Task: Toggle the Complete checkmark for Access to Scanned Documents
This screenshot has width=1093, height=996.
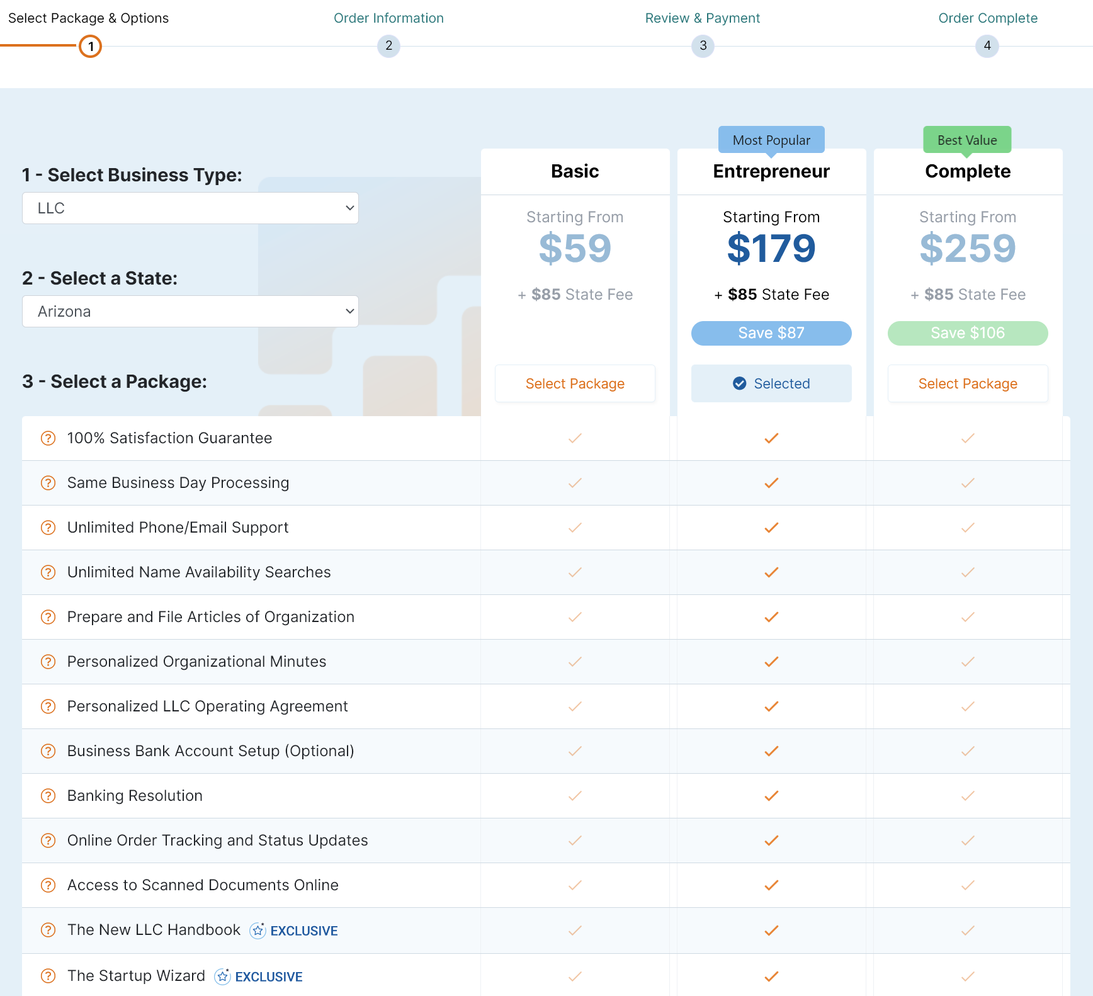Action: (x=967, y=885)
